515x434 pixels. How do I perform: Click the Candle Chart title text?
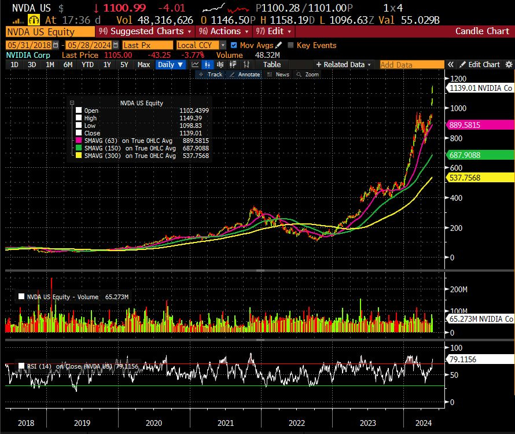pos(482,31)
